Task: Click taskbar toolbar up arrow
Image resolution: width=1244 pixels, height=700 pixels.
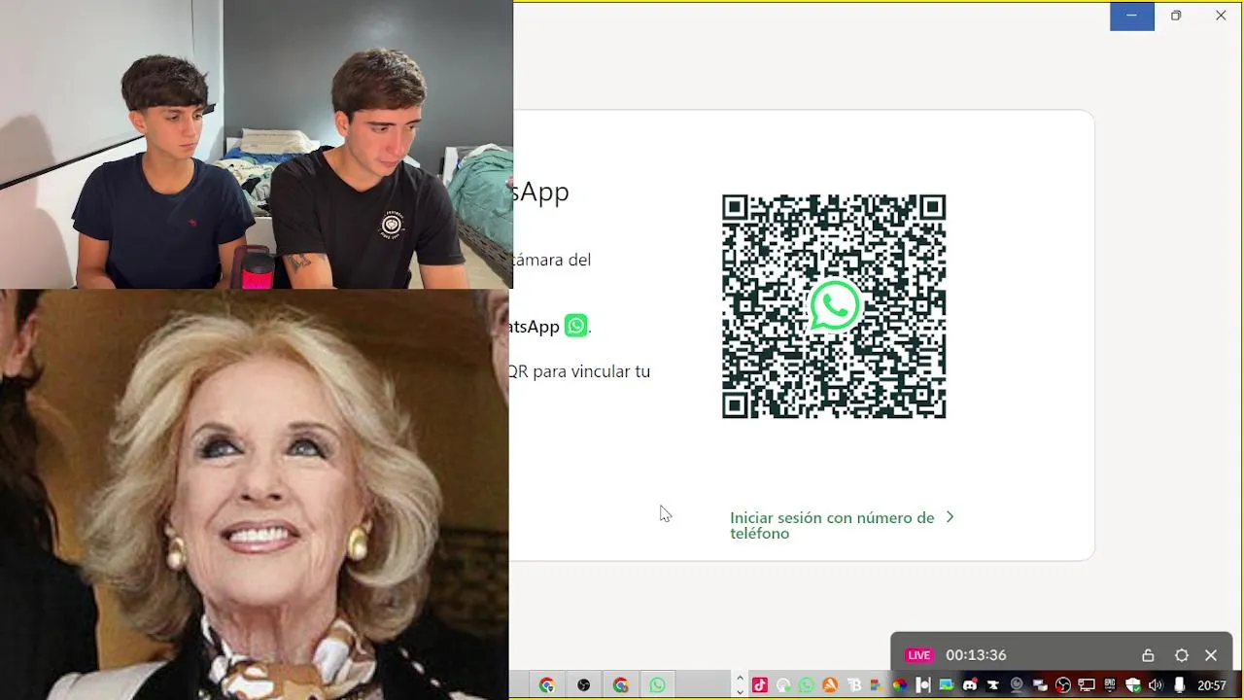Action: (x=740, y=679)
